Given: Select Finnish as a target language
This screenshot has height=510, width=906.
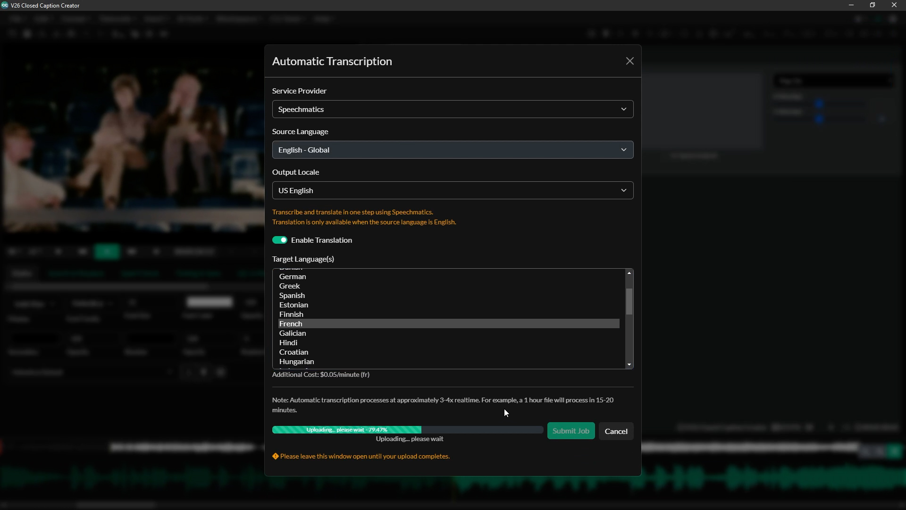Looking at the screenshot, I should pyautogui.click(x=449, y=314).
